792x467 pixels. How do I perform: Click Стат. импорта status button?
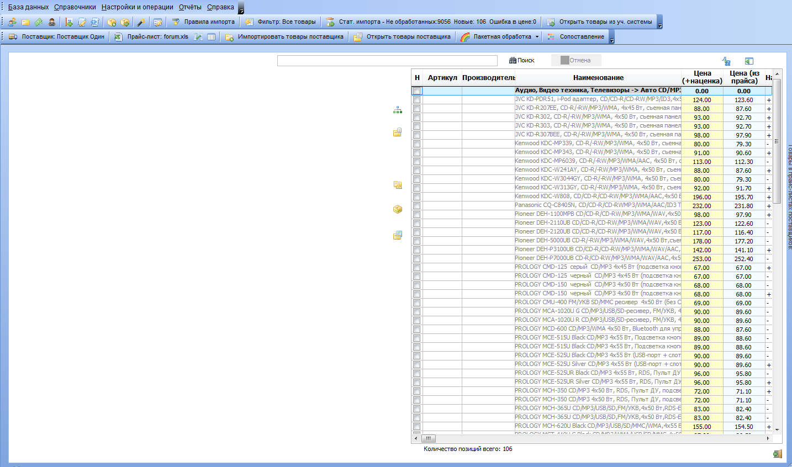(x=431, y=22)
